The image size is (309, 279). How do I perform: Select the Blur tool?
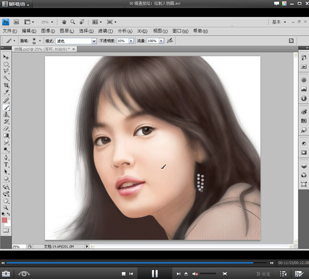pos(6,142)
